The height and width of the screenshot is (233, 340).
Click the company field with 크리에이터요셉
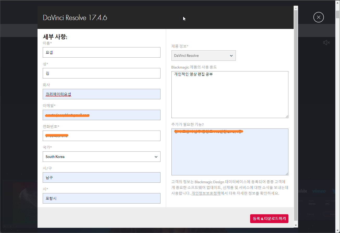pyautogui.click(x=102, y=94)
